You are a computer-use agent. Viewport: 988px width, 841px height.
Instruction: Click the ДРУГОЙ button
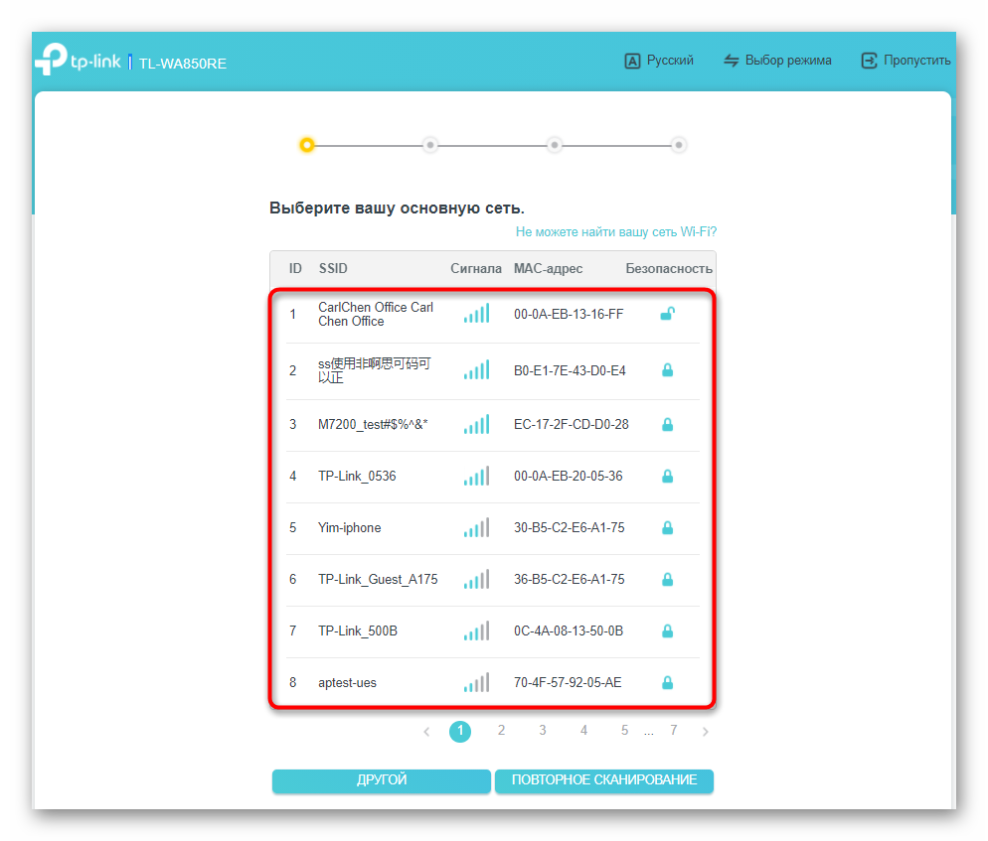382,780
